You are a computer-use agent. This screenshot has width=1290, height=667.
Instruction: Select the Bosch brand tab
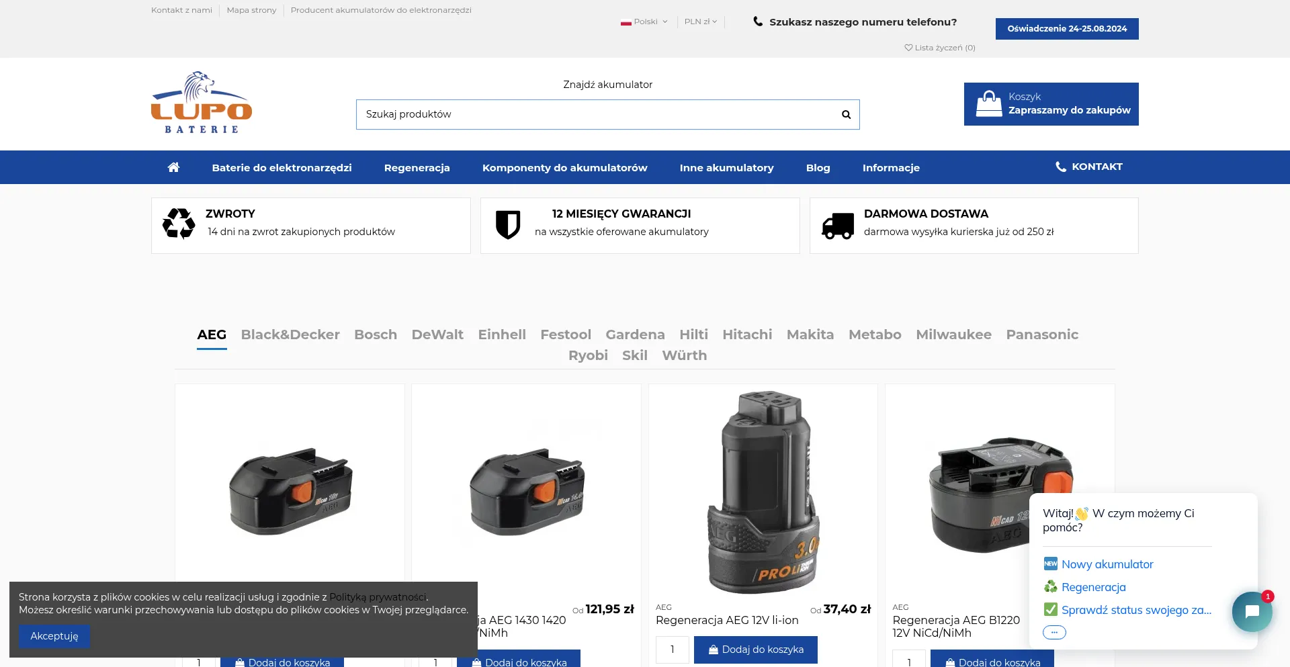click(376, 335)
